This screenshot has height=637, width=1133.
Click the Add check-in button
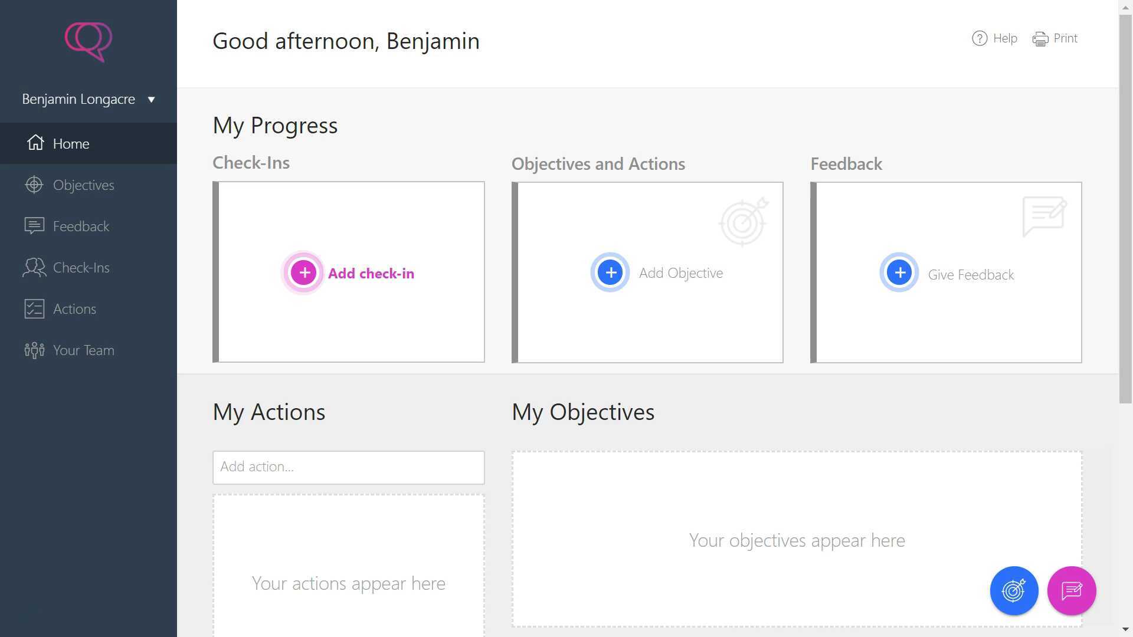[x=371, y=273]
